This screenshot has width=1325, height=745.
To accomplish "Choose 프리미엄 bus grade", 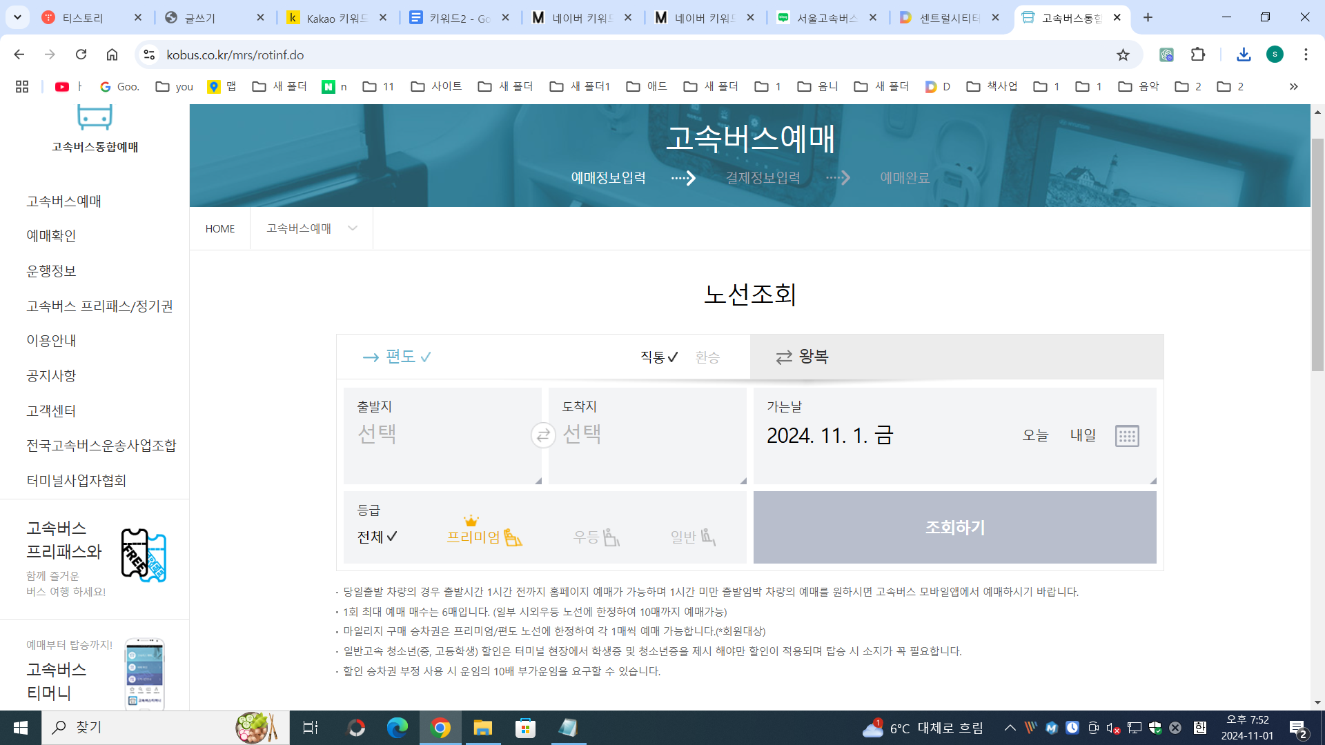I will coord(484,536).
